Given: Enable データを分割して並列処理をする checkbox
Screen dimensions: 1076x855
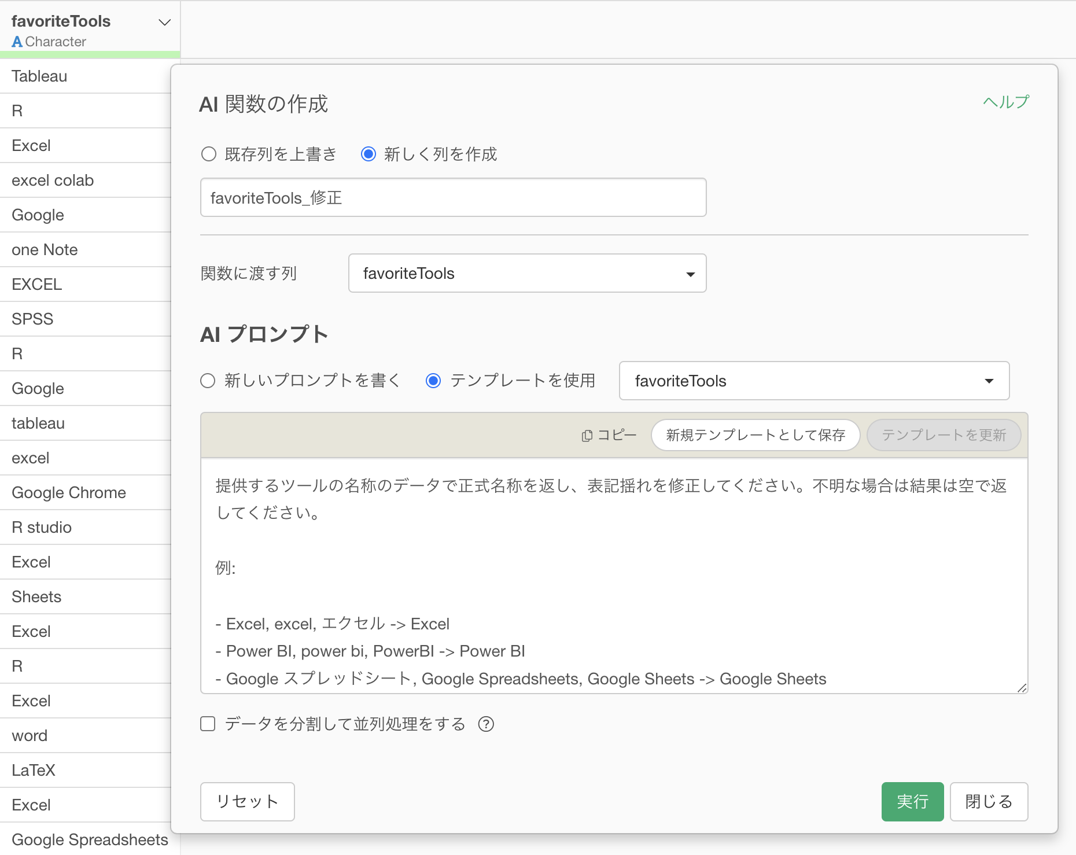Looking at the screenshot, I should tap(208, 724).
